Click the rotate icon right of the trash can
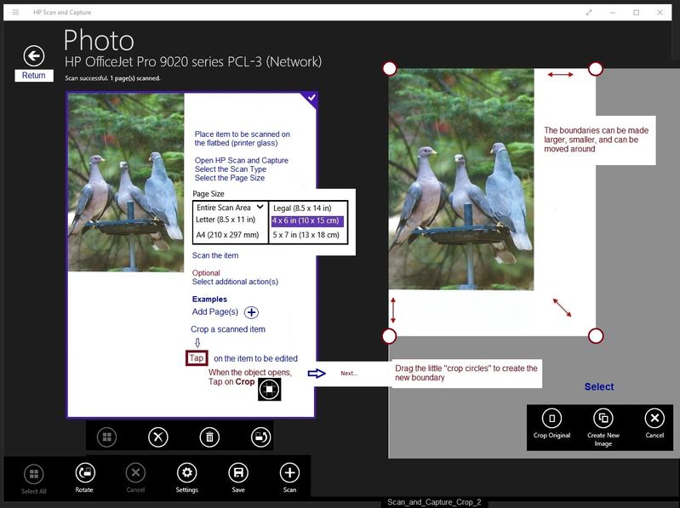 click(x=260, y=437)
